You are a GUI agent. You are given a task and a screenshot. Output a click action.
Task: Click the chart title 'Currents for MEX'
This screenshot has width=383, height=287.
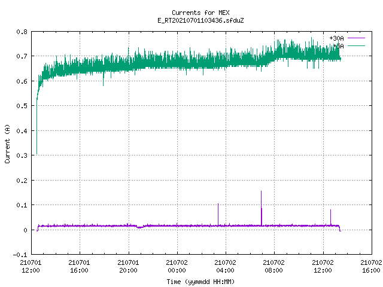(200, 13)
